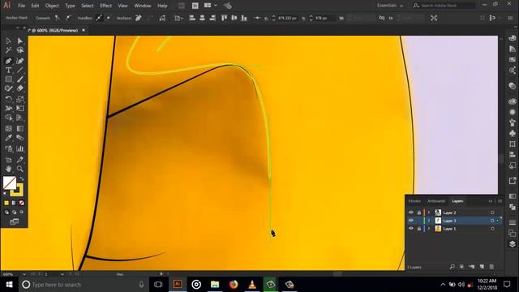Image resolution: width=519 pixels, height=292 pixels.
Task: Click target circle for bottom Layer 1
Action: 492,229
